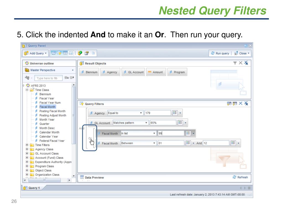
Task: Click the Biennium result object
Action: click(89, 72)
